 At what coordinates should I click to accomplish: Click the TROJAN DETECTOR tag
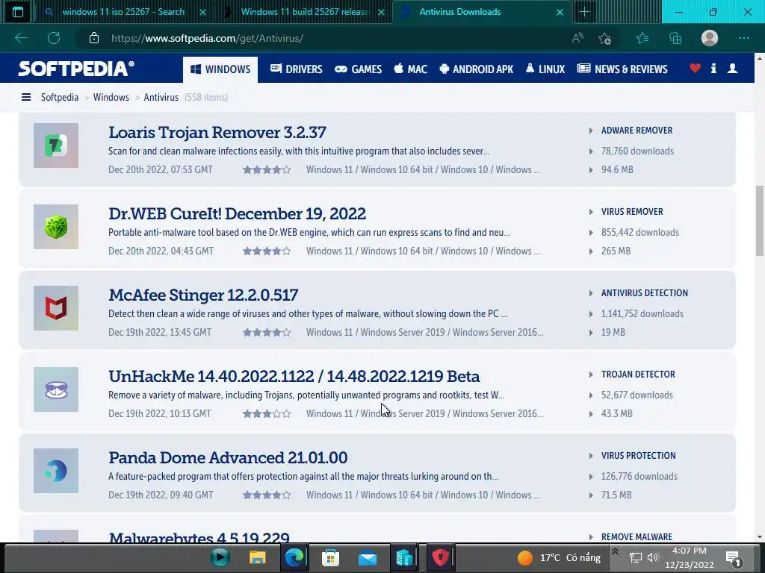638,375
